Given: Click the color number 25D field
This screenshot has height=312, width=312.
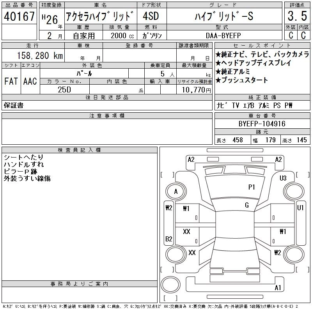Looking at the screenshot, I should [x=64, y=90].
